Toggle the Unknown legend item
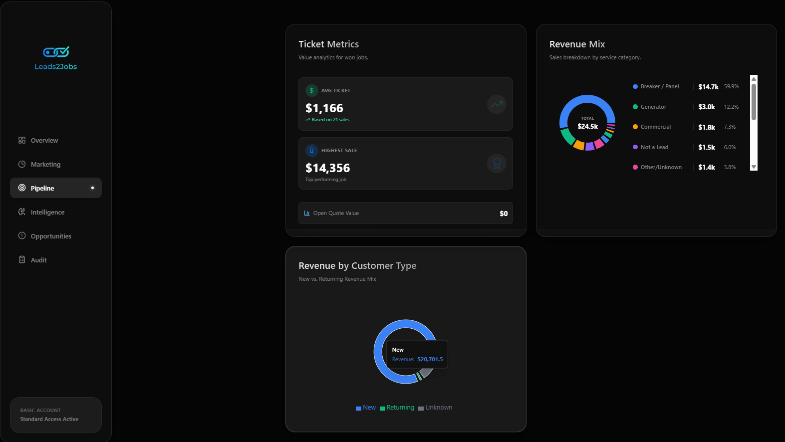Image resolution: width=785 pixels, height=442 pixels. pyautogui.click(x=435, y=408)
